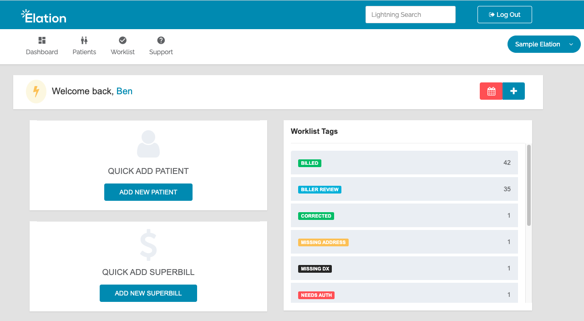Click inside the Lightning Search field
The width and height of the screenshot is (584, 321).
click(410, 15)
